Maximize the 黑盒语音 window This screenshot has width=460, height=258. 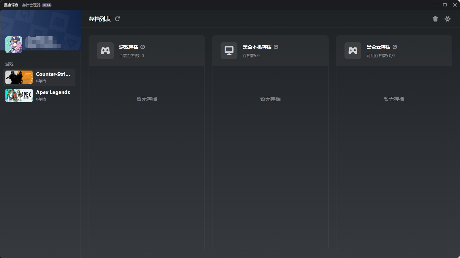click(445, 5)
